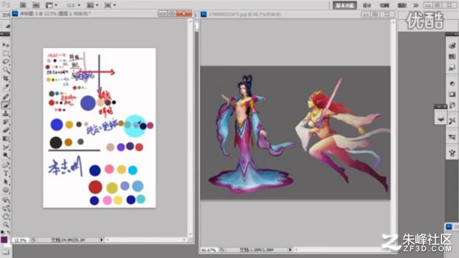Screen dimensions: 459x258
Task: Select the Quick Selection tool
Action: 6,70
